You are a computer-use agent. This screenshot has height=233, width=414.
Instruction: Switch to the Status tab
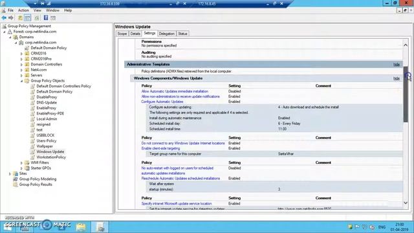click(182, 34)
